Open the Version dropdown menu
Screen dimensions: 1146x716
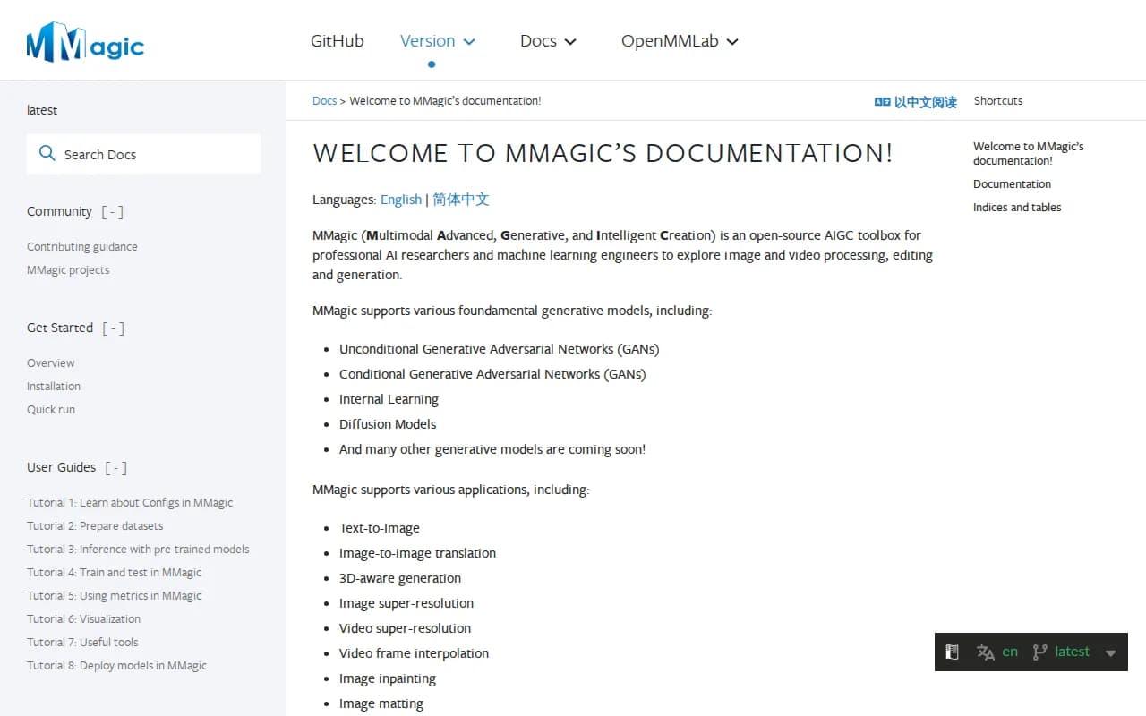(437, 41)
